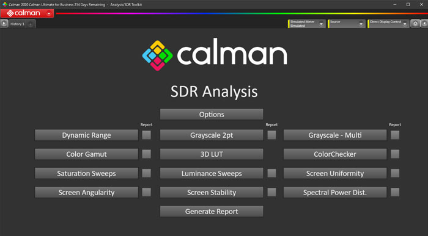This screenshot has width=428, height=236.
Task: Toggle Screen Uniformity report checkbox
Action: coord(395,173)
